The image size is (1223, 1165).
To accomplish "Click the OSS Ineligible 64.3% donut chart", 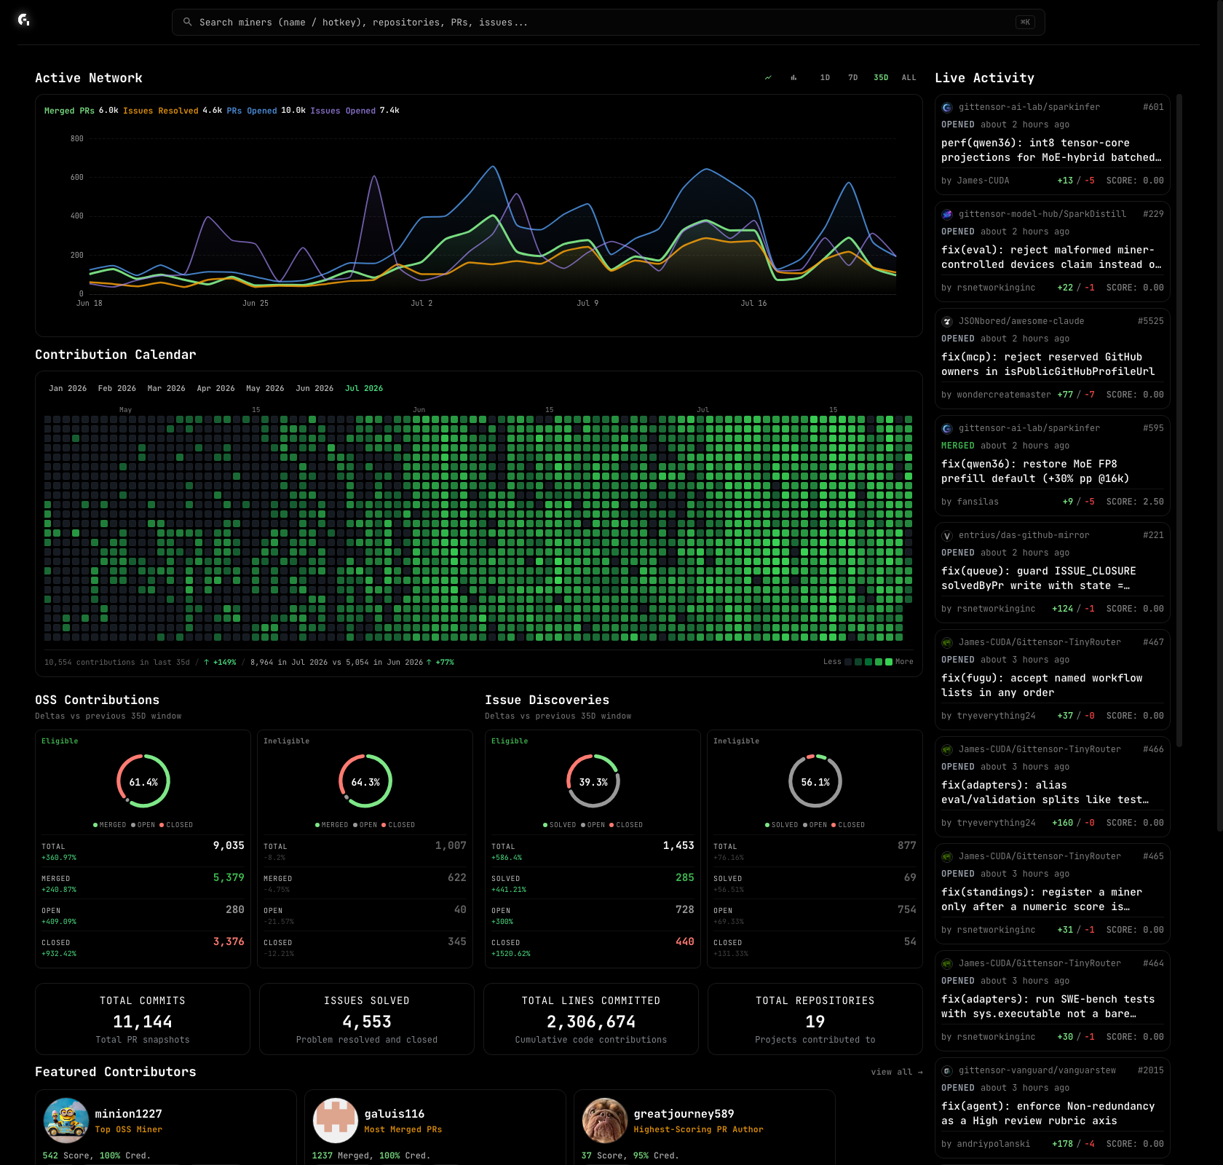I will coord(365,781).
